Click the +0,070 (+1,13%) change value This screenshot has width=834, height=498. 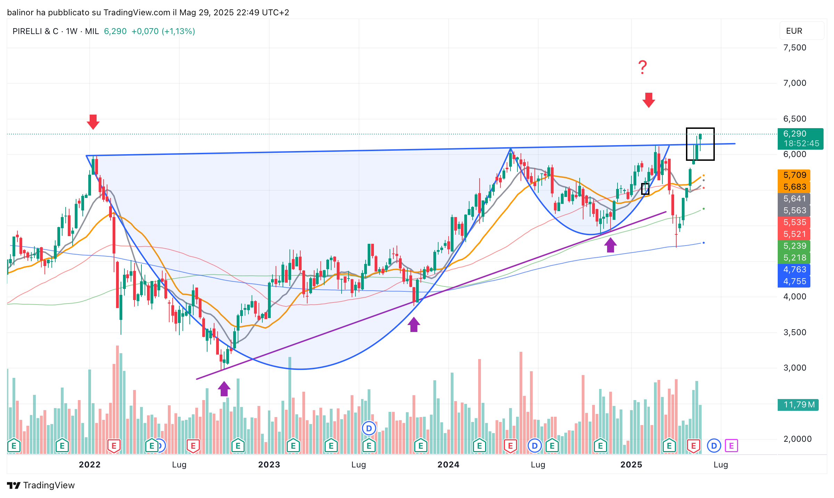tap(163, 31)
